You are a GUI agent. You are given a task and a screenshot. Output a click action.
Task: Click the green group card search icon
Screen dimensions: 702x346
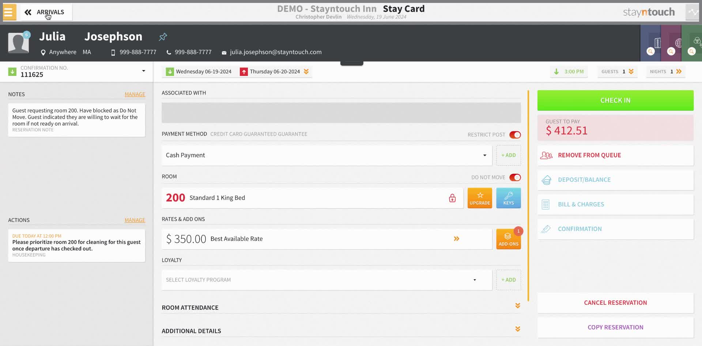[x=691, y=51]
